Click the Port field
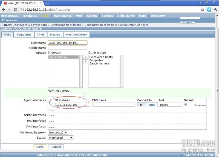 tap(170, 105)
